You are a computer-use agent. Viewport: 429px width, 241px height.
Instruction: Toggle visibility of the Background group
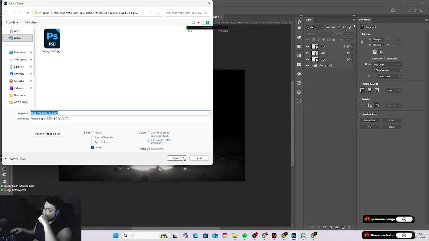pos(307,66)
